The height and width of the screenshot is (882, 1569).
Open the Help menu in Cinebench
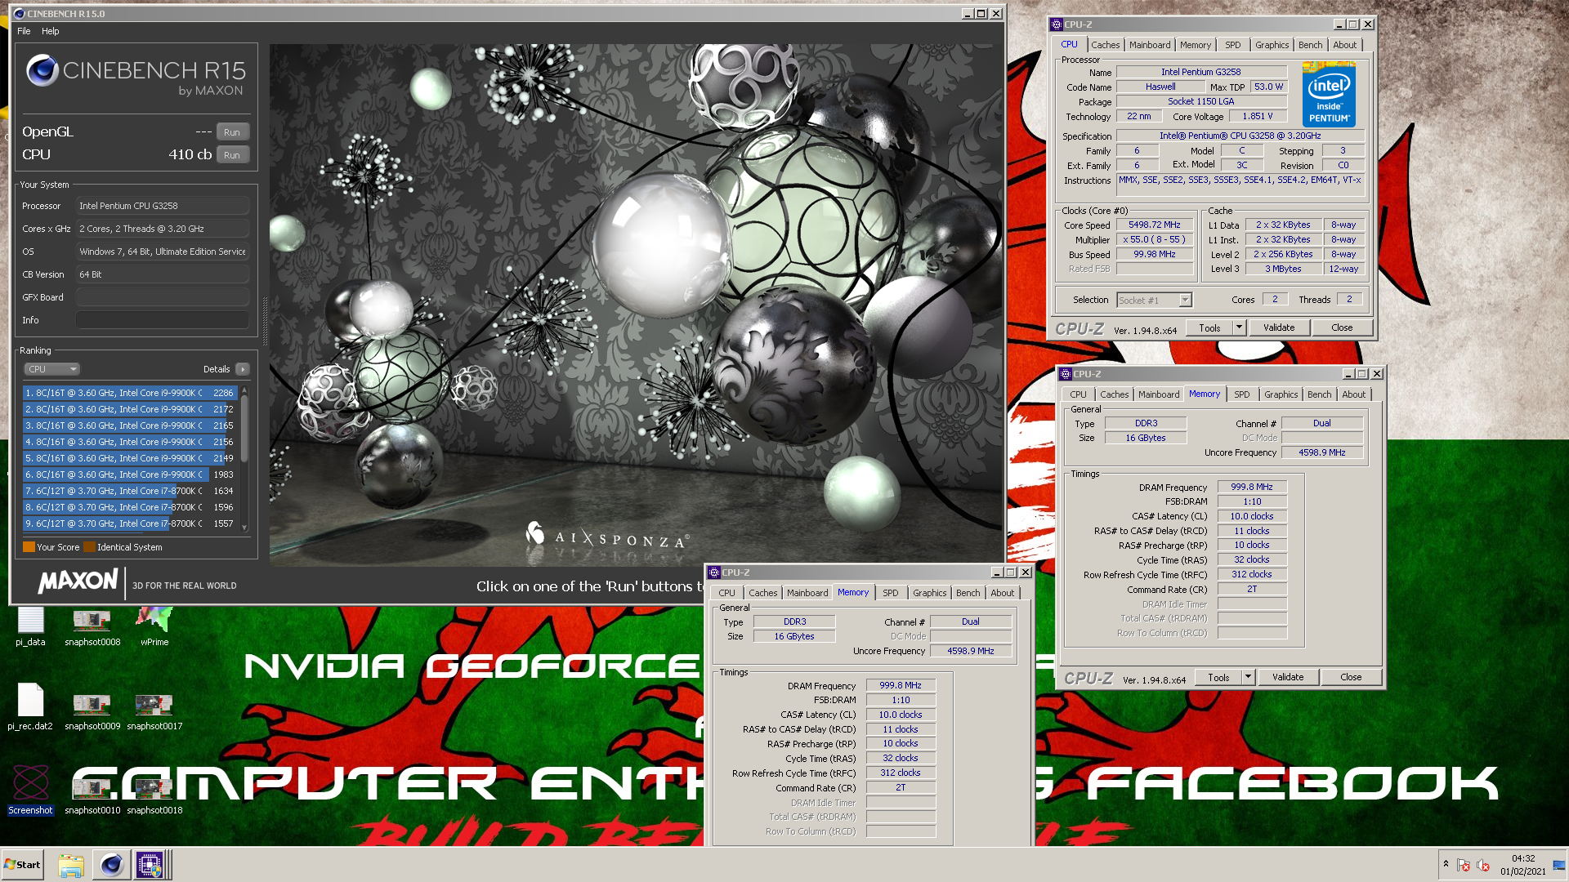[x=51, y=31]
